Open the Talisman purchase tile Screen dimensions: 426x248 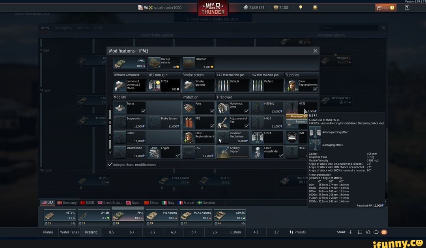[198, 63]
